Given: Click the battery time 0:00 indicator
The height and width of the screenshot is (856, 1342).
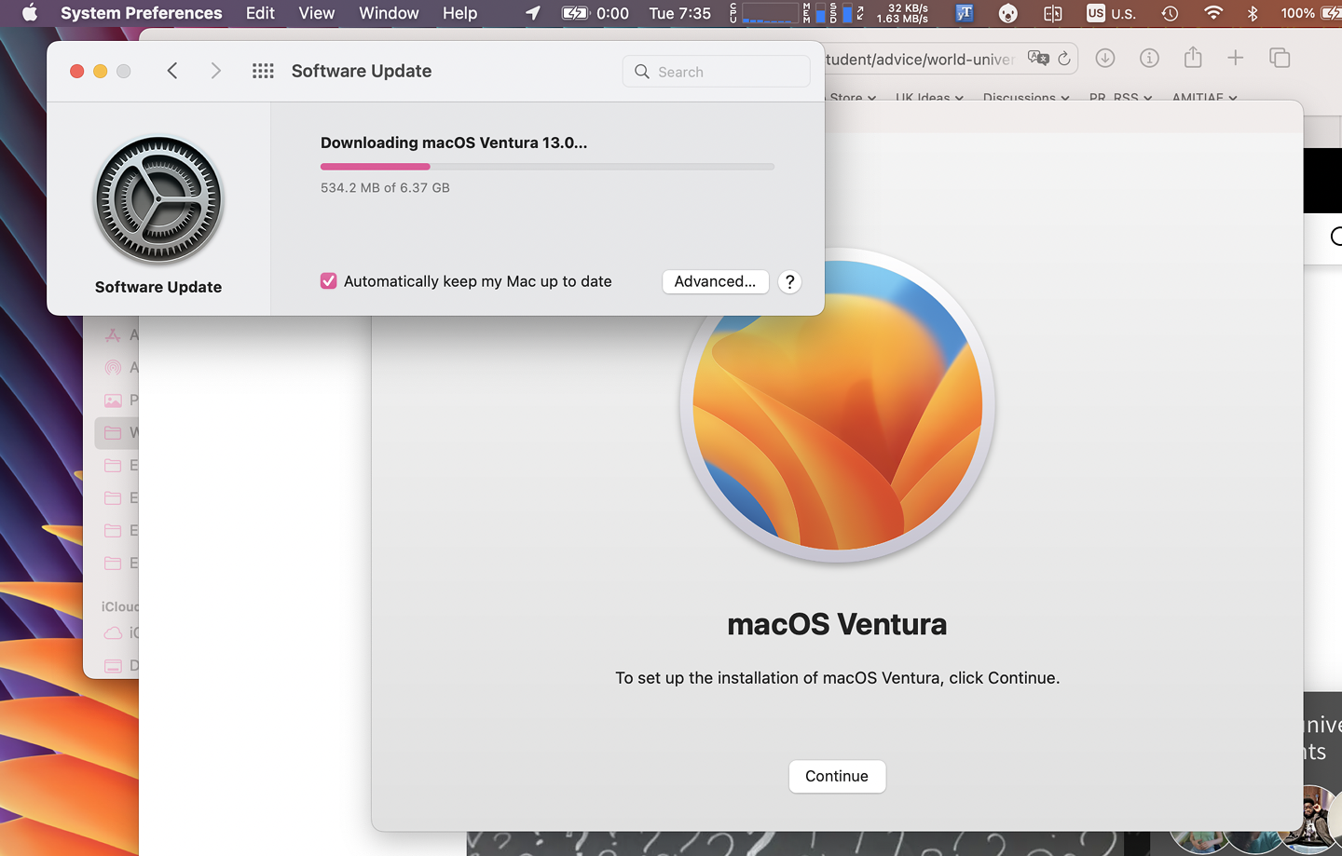Looking at the screenshot, I should coord(596,13).
